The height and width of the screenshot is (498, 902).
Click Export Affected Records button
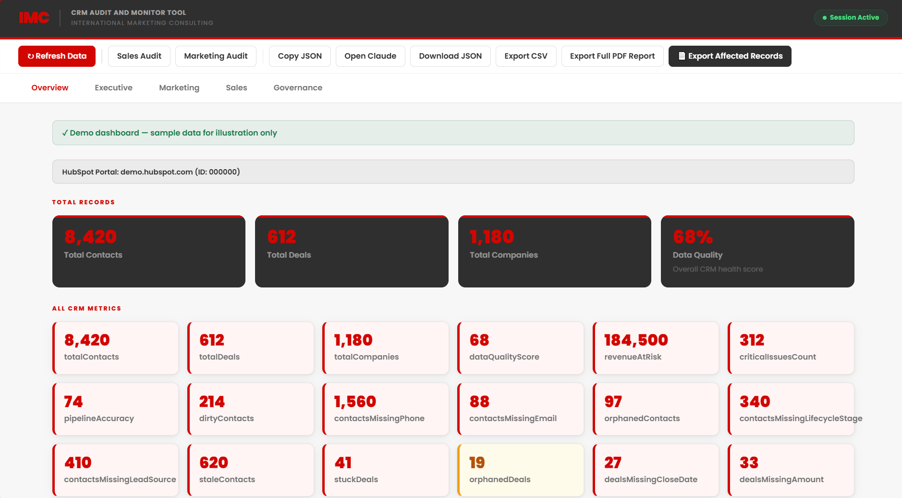tap(730, 56)
